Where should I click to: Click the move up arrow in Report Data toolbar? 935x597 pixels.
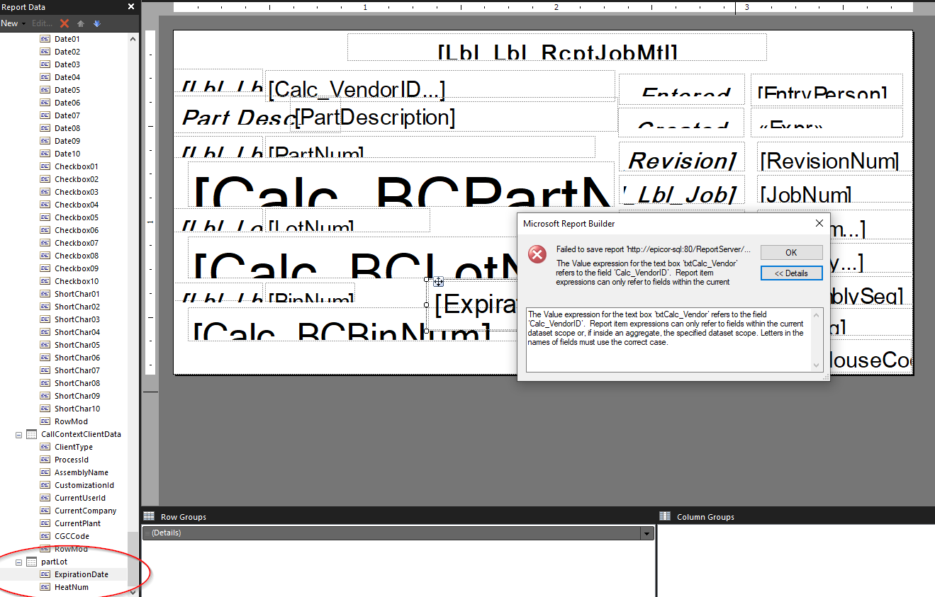click(81, 23)
